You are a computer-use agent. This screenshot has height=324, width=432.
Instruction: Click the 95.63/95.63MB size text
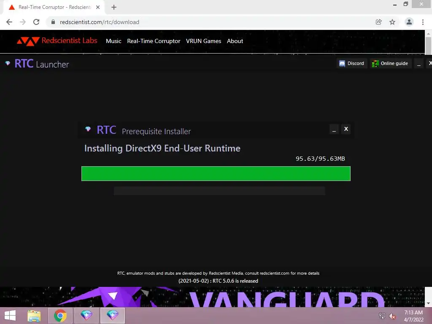click(x=320, y=159)
